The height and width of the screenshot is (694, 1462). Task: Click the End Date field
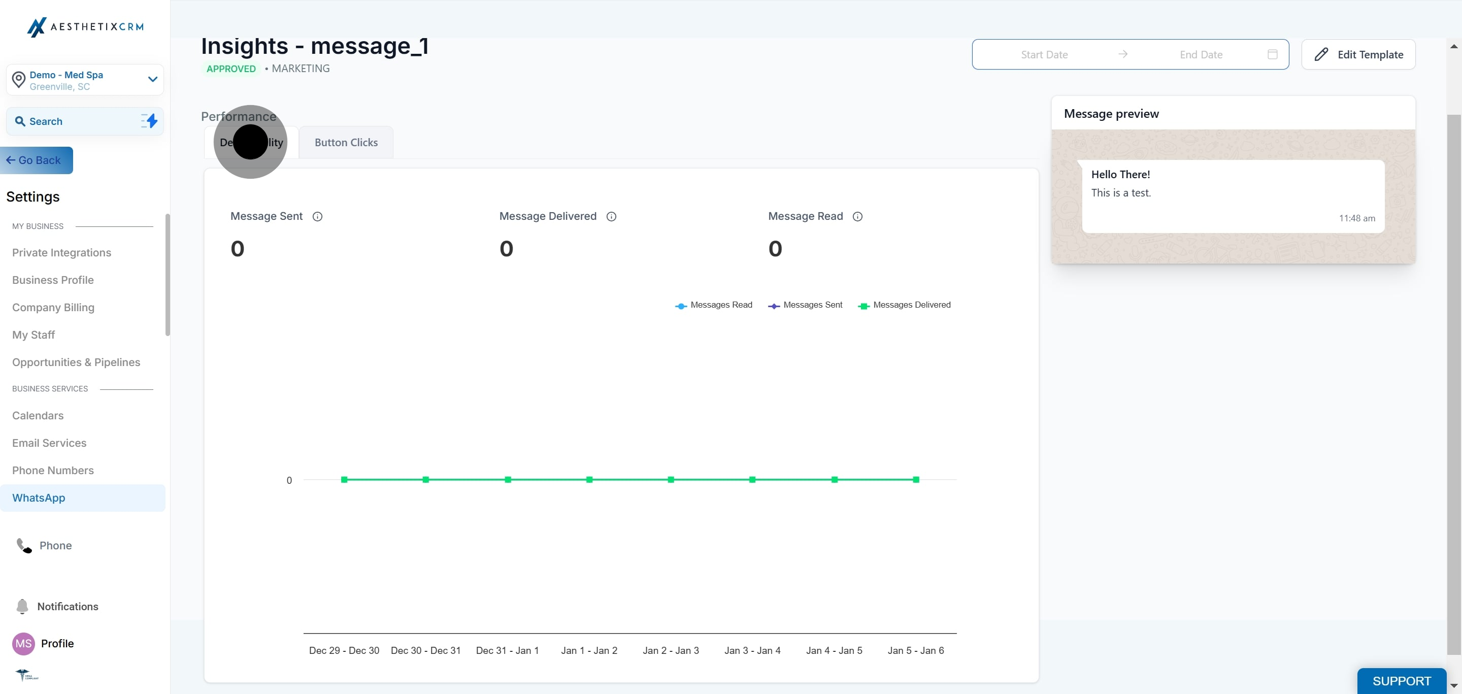(1201, 54)
